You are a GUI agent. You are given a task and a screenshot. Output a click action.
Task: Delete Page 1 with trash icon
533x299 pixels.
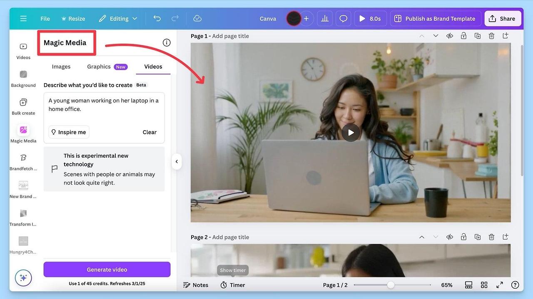491,36
